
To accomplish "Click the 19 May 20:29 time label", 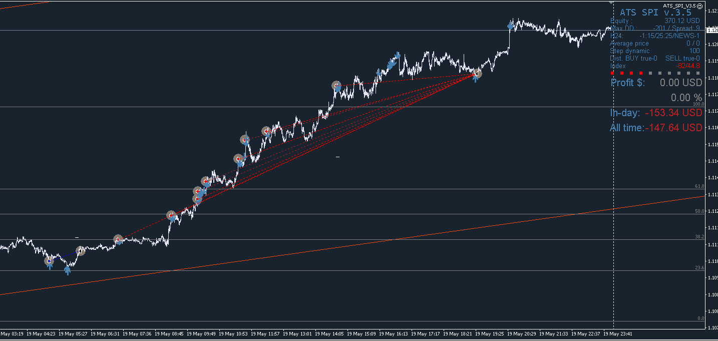I will [x=522, y=333].
